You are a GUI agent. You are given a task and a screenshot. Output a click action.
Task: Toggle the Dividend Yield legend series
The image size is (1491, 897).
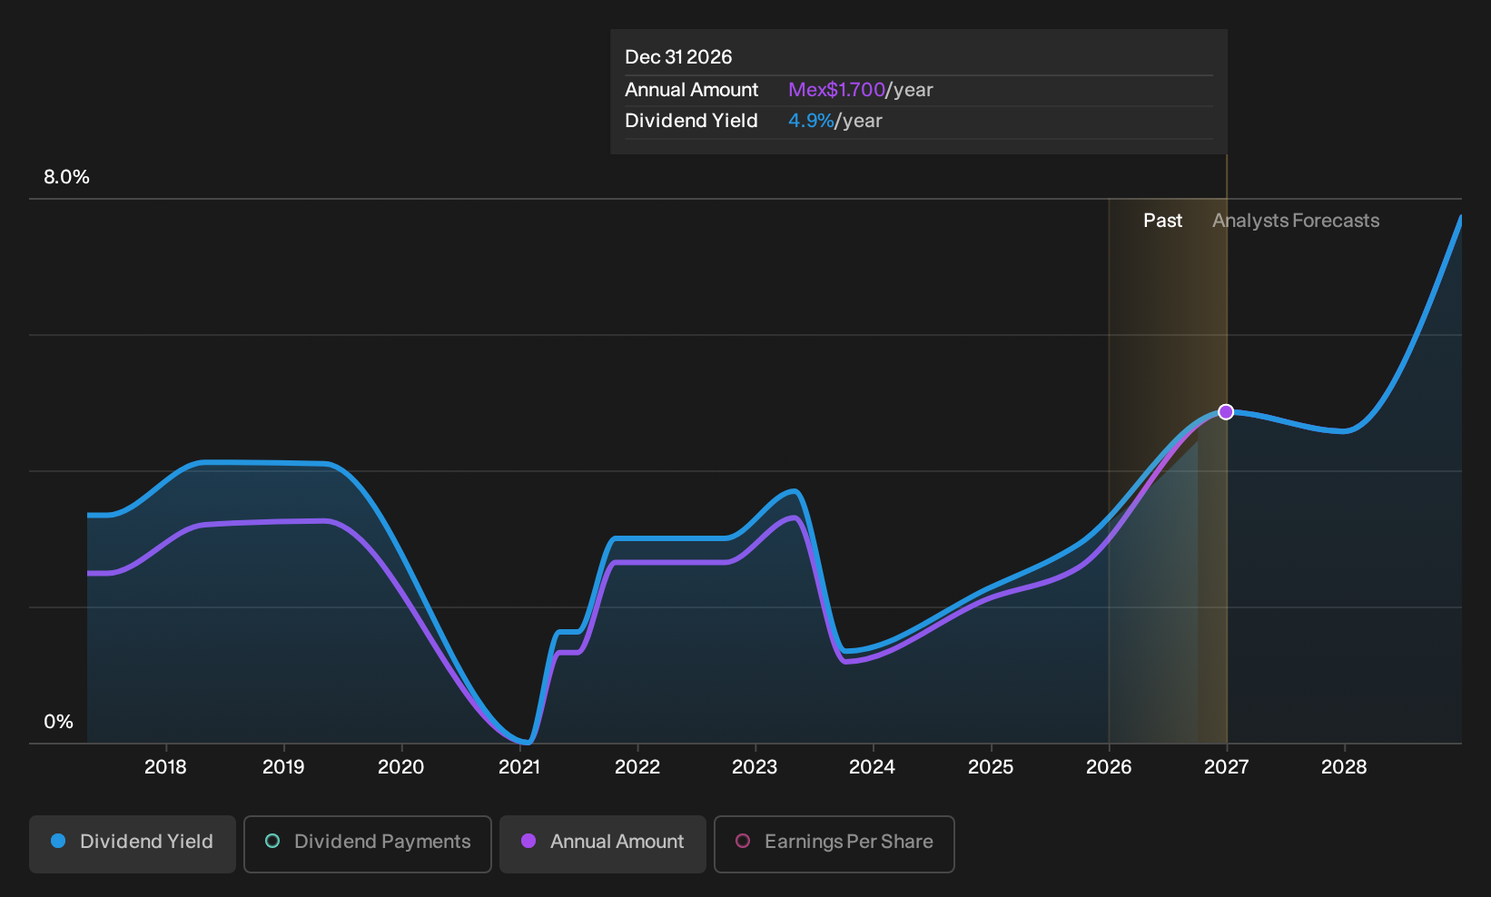point(133,843)
